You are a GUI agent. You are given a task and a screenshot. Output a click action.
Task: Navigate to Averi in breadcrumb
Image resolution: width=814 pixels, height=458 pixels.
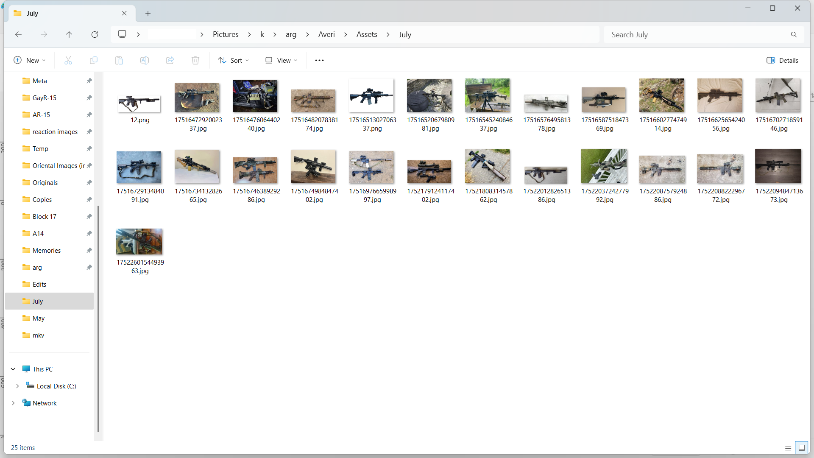[326, 34]
